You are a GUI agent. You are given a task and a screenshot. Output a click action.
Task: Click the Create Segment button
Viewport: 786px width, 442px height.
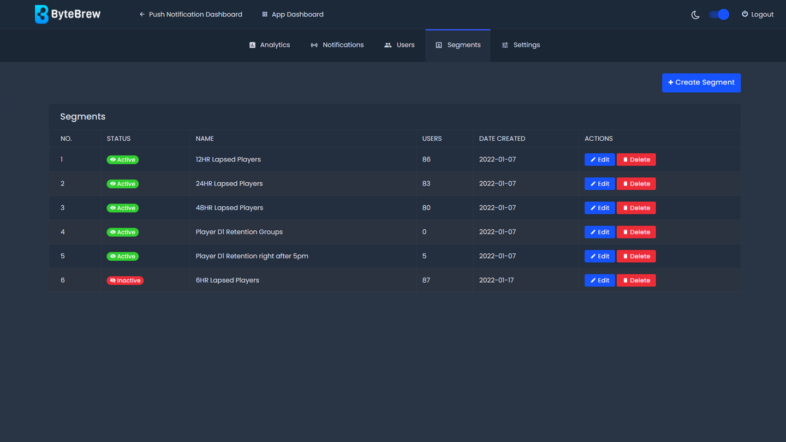point(701,82)
